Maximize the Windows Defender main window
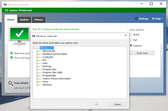Screen dimensions: 168x111 [151, 4]
